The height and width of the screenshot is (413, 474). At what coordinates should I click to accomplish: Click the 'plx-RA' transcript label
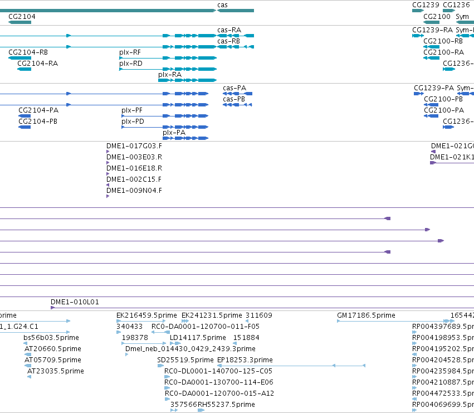pos(170,75)
